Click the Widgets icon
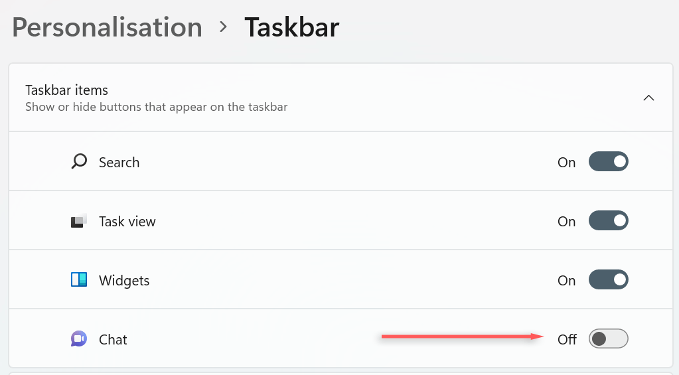Screen dimensions: 679x375 [x=79, y=280]
